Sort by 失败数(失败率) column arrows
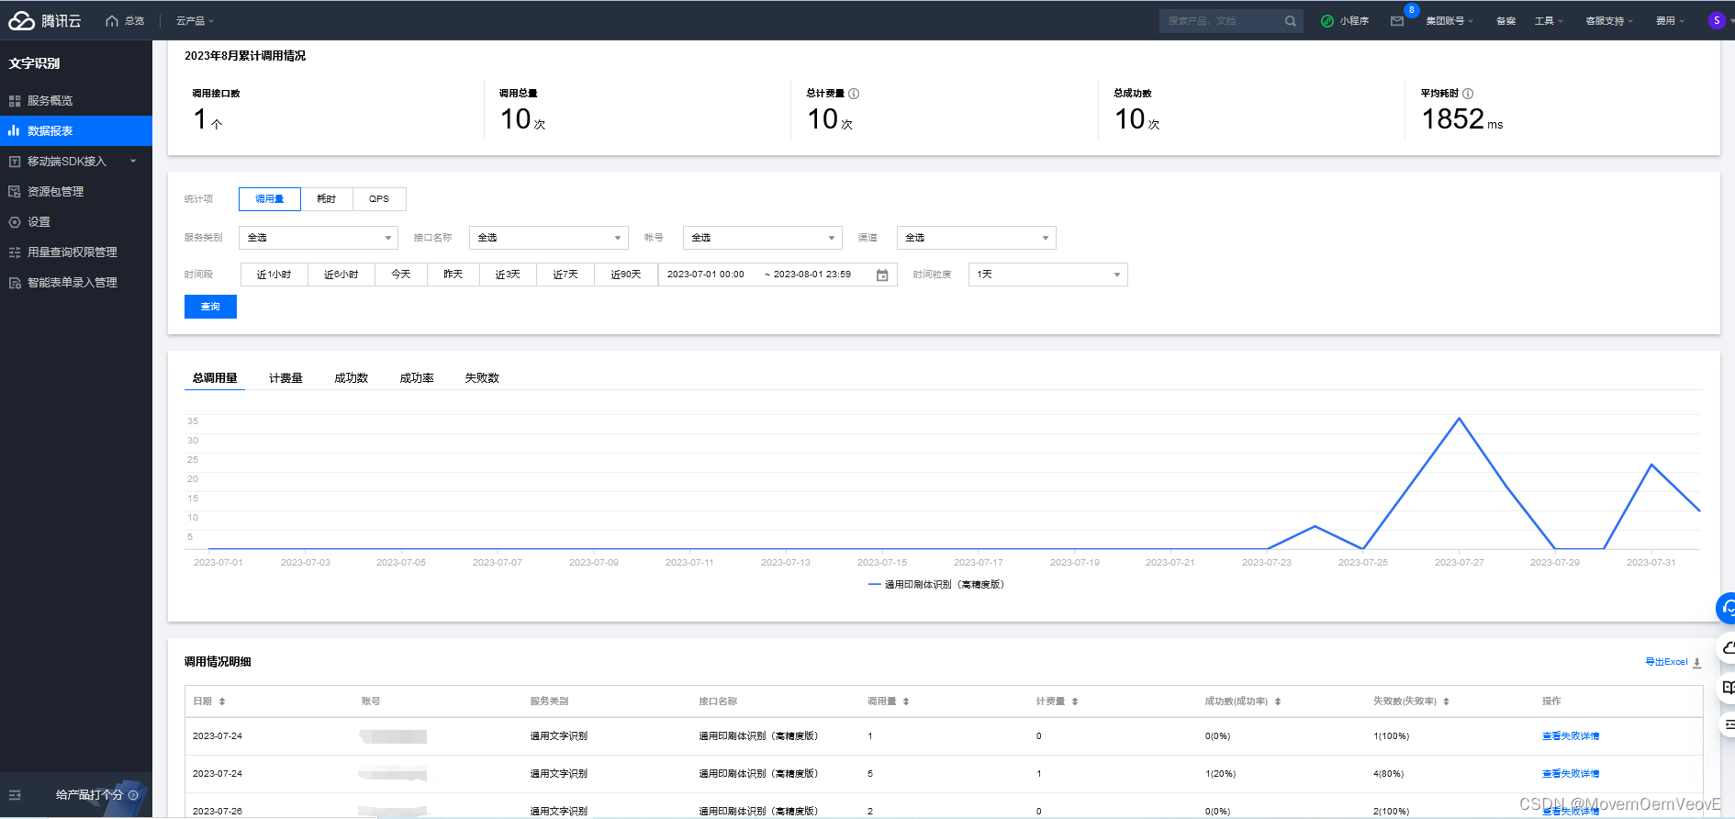This screenshot has width=1735, height=819. tap(1446, 701)
